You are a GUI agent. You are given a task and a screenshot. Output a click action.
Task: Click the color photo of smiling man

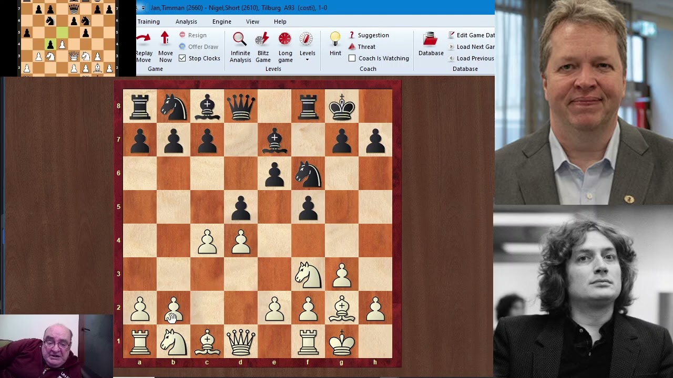point(584,102)
